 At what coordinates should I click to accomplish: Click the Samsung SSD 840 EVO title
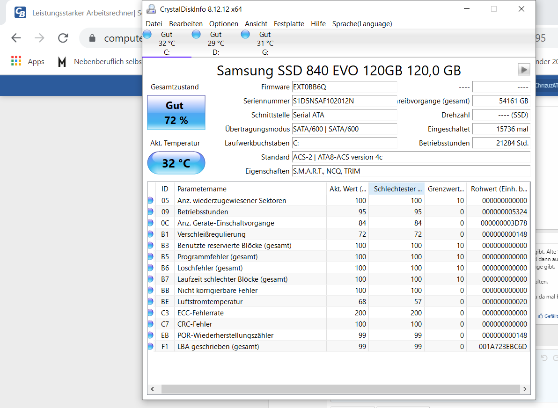(x=338, y=71)
